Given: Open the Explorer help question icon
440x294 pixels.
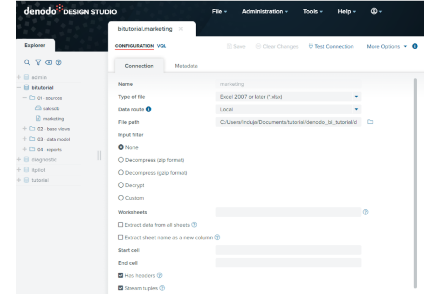Looking at the screenshot, I should pos(59,63).
